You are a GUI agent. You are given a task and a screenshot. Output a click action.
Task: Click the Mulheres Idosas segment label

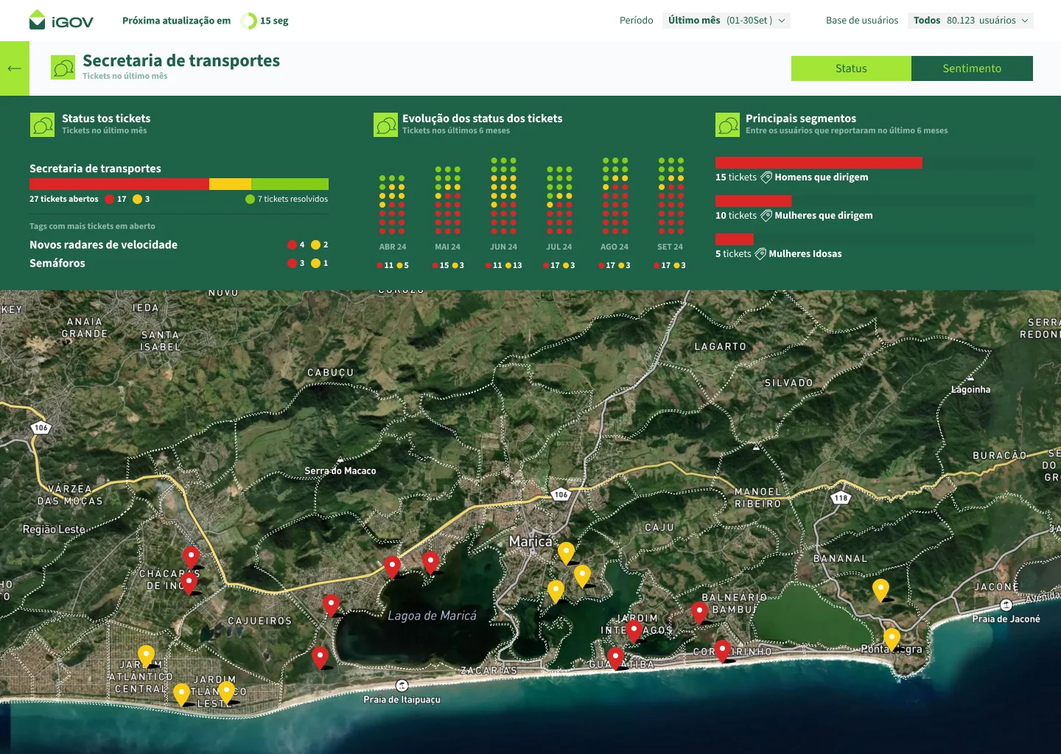(x=805, y=254)
